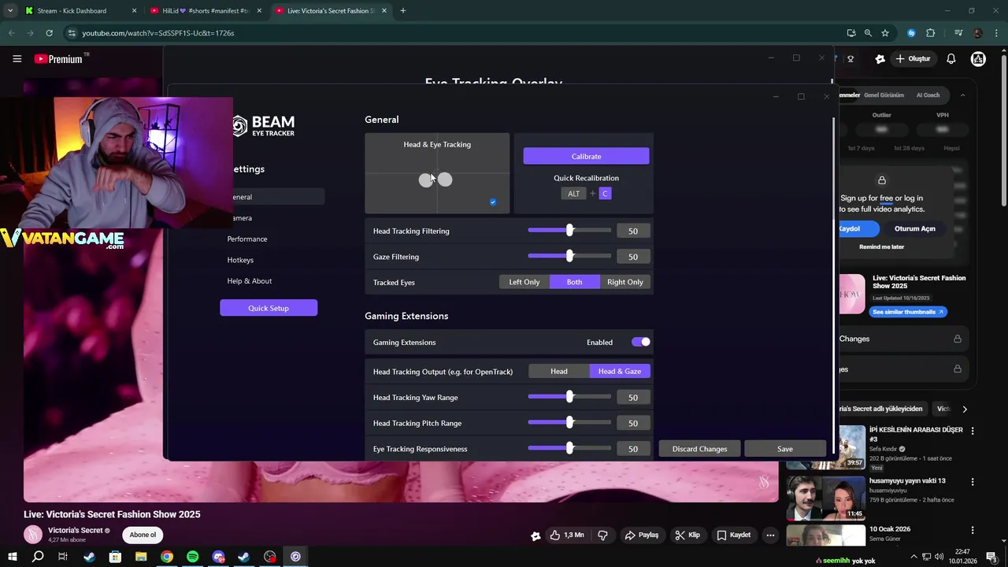
Task: Click the Calibrate button in Beam
Action: pyautogui.click(x=586, y=156)
